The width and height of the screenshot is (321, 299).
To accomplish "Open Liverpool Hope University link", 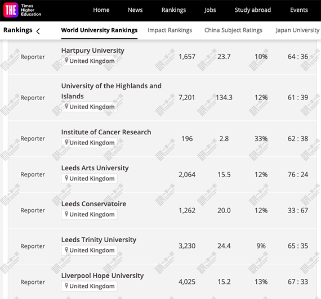I will point(102,276).
